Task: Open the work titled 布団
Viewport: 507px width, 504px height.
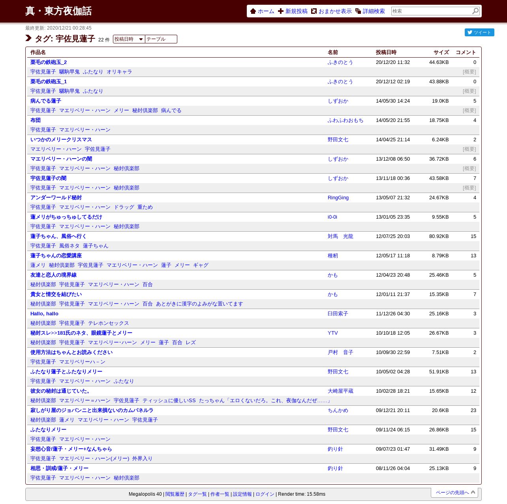Action: click(36, 120)
